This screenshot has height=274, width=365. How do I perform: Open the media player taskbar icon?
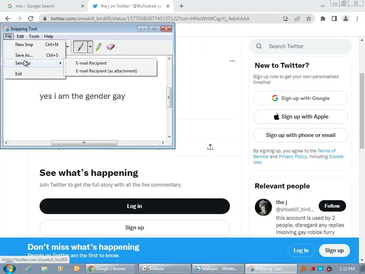click(61, 269)
